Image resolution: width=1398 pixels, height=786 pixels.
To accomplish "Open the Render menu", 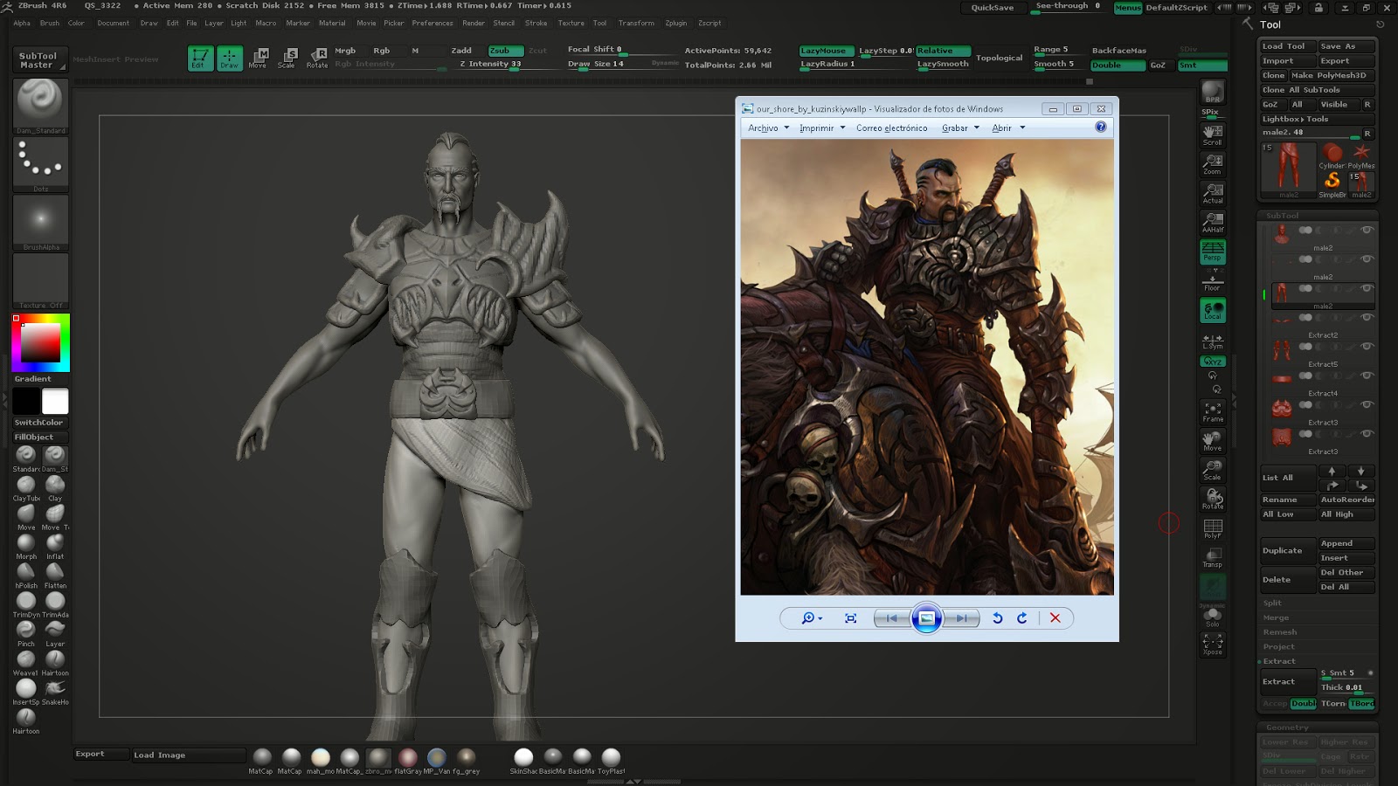I will click(474, 24).
